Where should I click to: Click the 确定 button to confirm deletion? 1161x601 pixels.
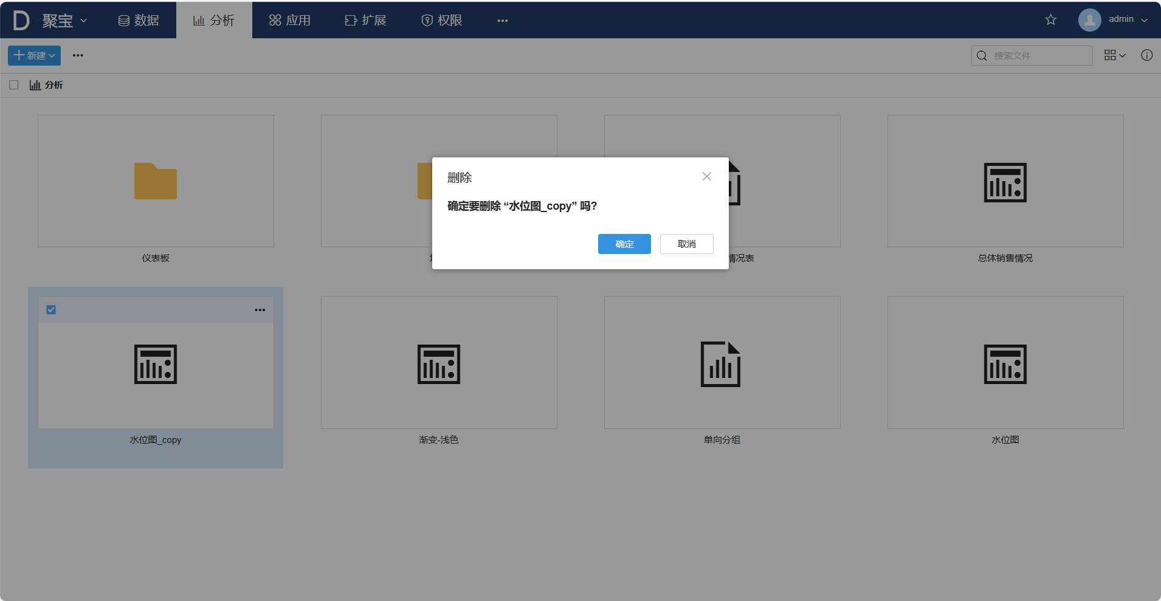(x=624, y=244)
